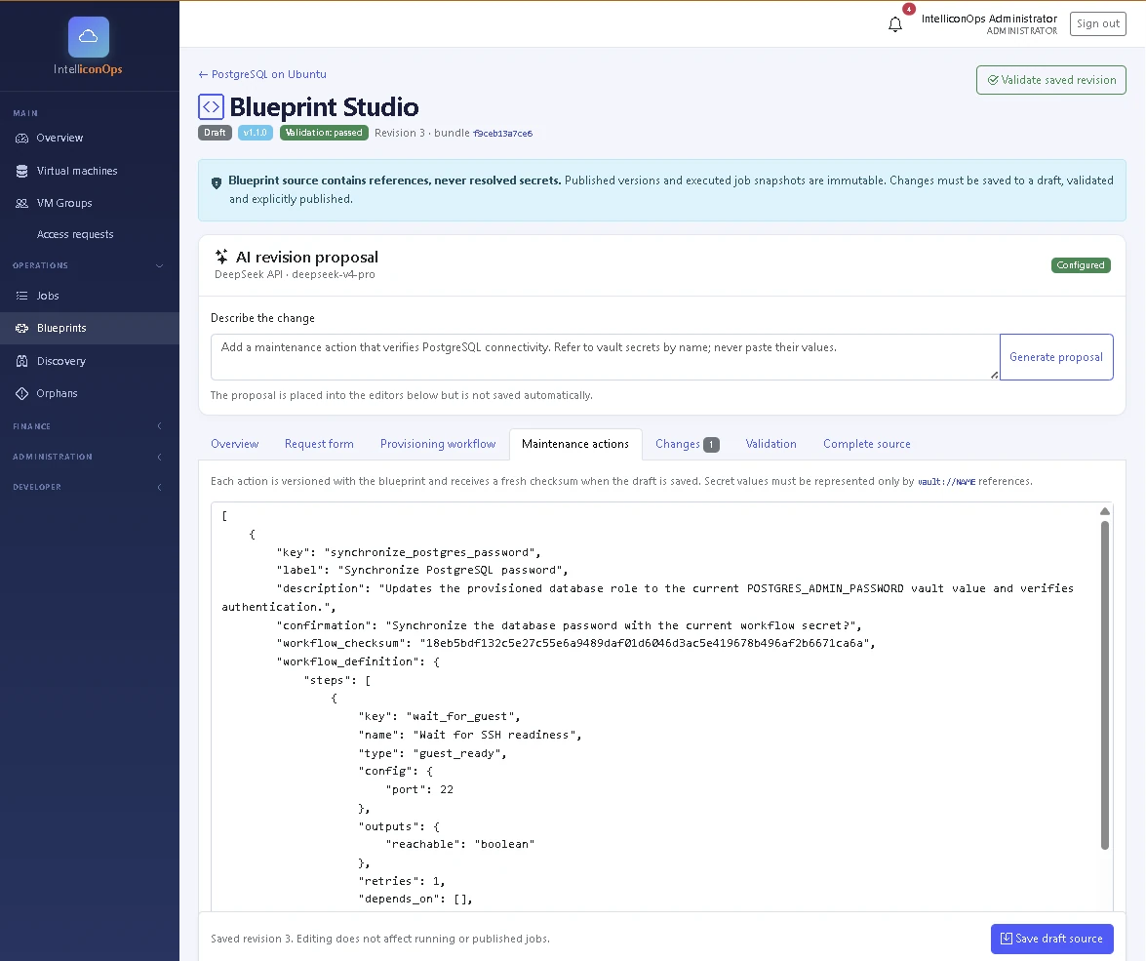Click the "reachable": "boolean" line

coord(459,844)
